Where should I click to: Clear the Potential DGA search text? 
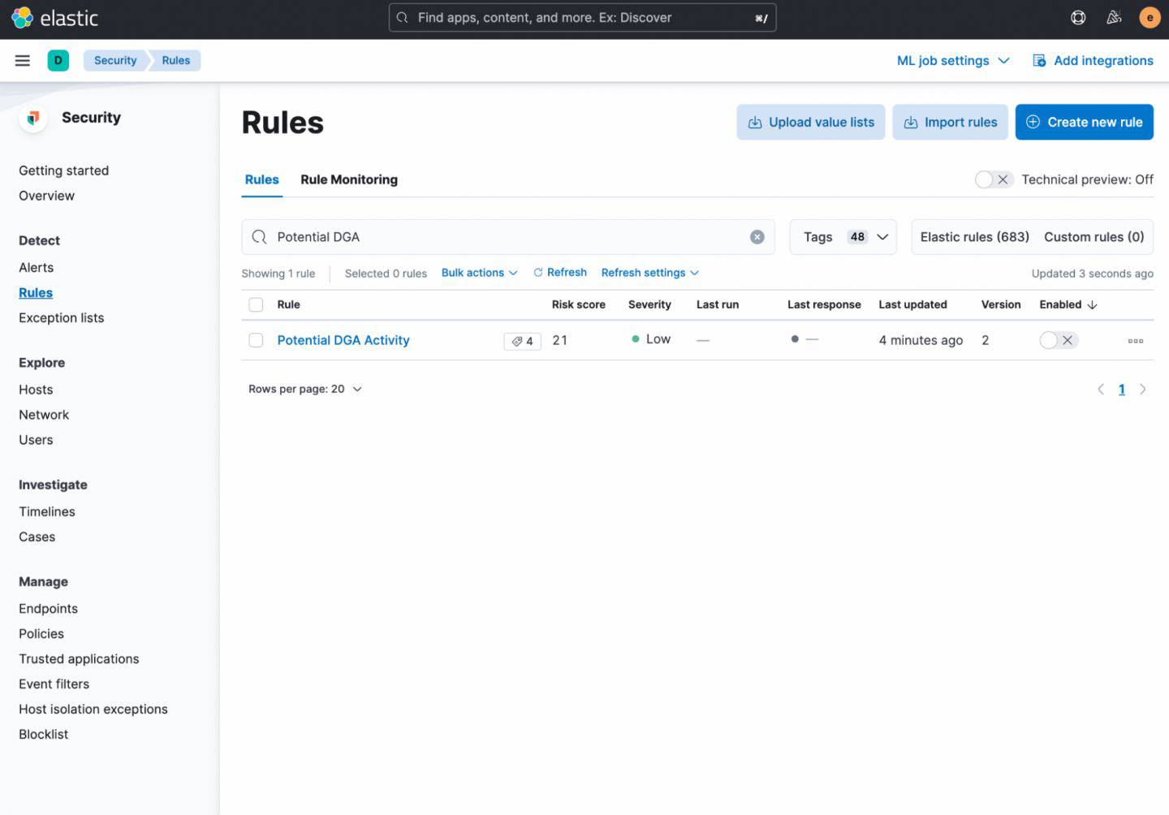[757, 237]
